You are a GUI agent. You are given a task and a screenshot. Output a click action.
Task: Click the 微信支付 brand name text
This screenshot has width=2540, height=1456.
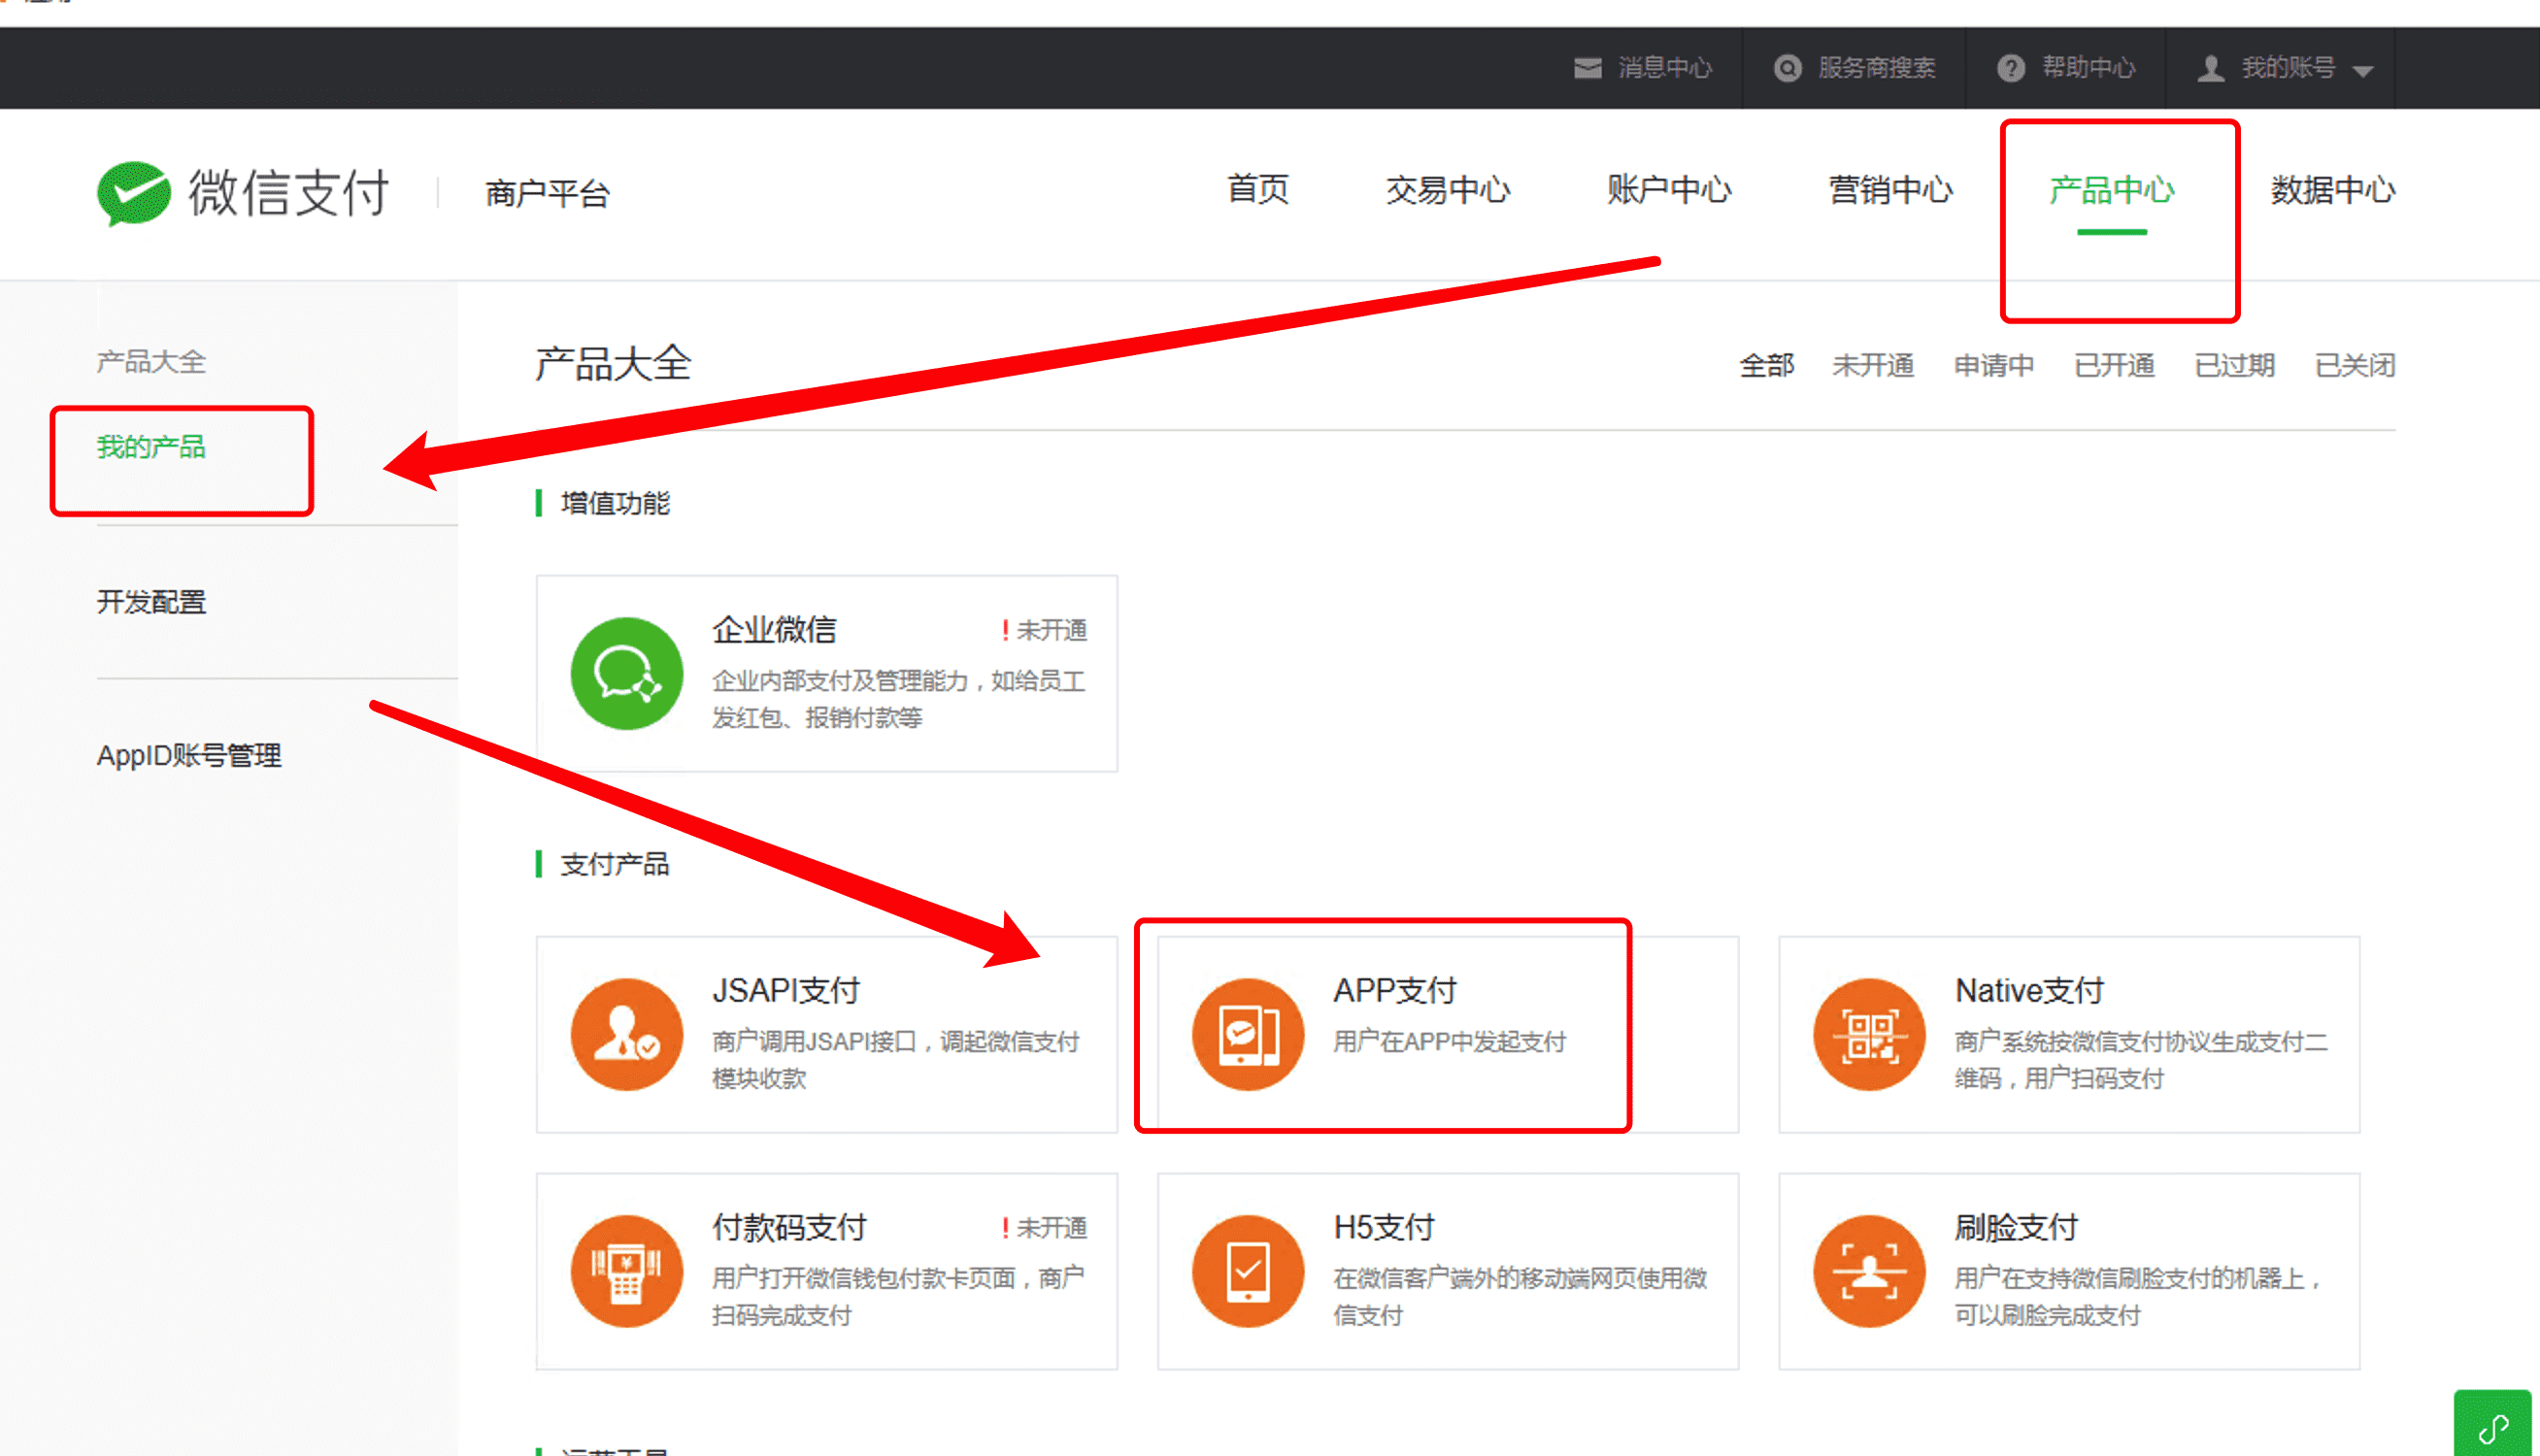(288, 192)
